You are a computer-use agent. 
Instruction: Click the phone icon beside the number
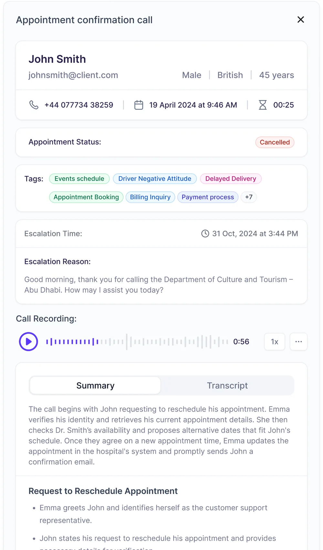coord(34,105)
